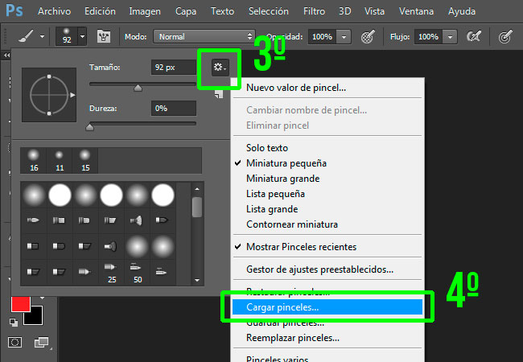Screen dimensions: 523x362
Task: Expand the Opacidad slider arrow
Action: [x=344, y=37]
